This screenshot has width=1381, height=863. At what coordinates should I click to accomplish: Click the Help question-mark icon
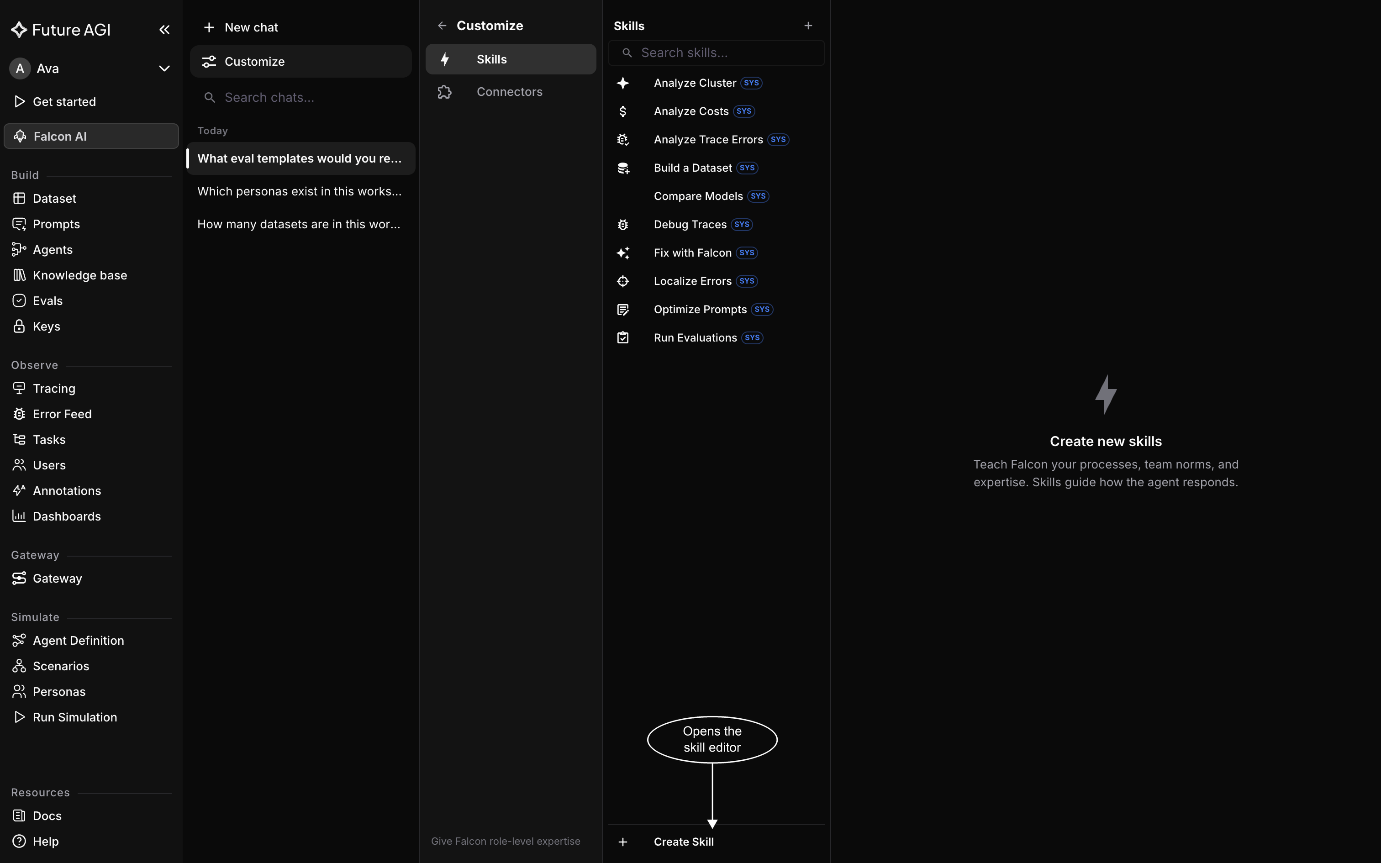[x=19, y=841]
